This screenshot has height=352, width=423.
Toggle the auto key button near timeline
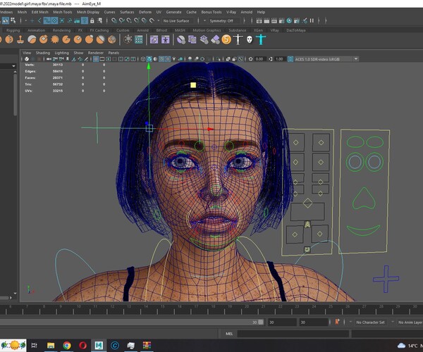(x=337, y=322)
